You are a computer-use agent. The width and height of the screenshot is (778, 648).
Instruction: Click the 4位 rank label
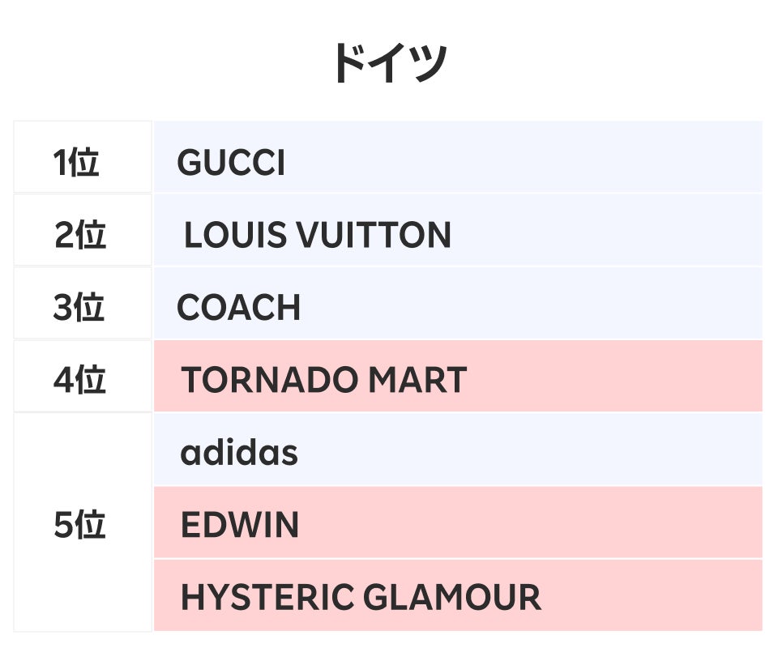79,381
